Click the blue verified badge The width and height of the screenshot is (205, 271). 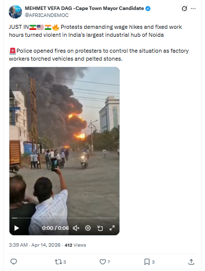[148, 8]
